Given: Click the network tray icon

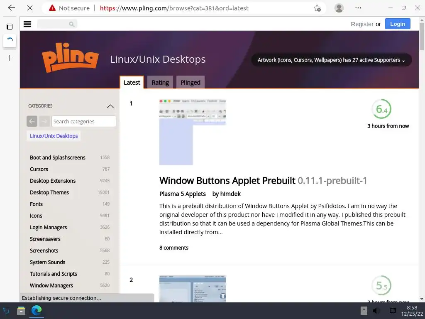Looking at the screenshot, I should click(x=393, y=311).
